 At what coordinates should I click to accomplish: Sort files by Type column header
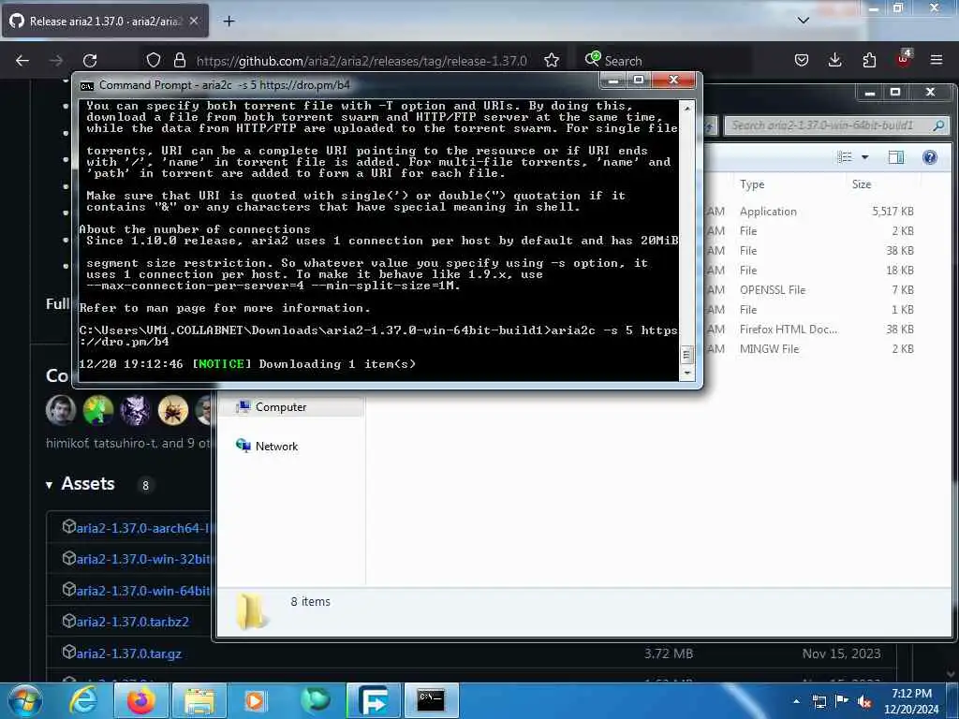[752, 184]
